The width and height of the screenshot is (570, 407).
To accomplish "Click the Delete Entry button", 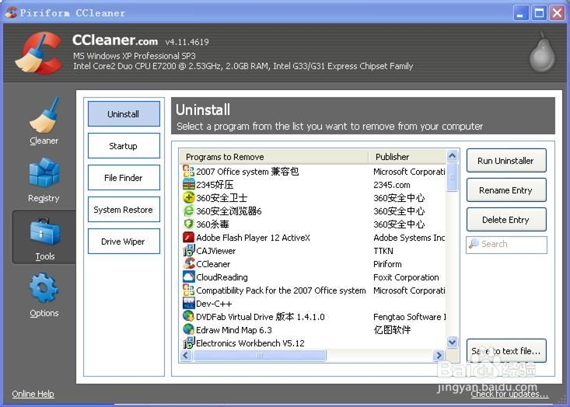I will click(x=506, y=220).
